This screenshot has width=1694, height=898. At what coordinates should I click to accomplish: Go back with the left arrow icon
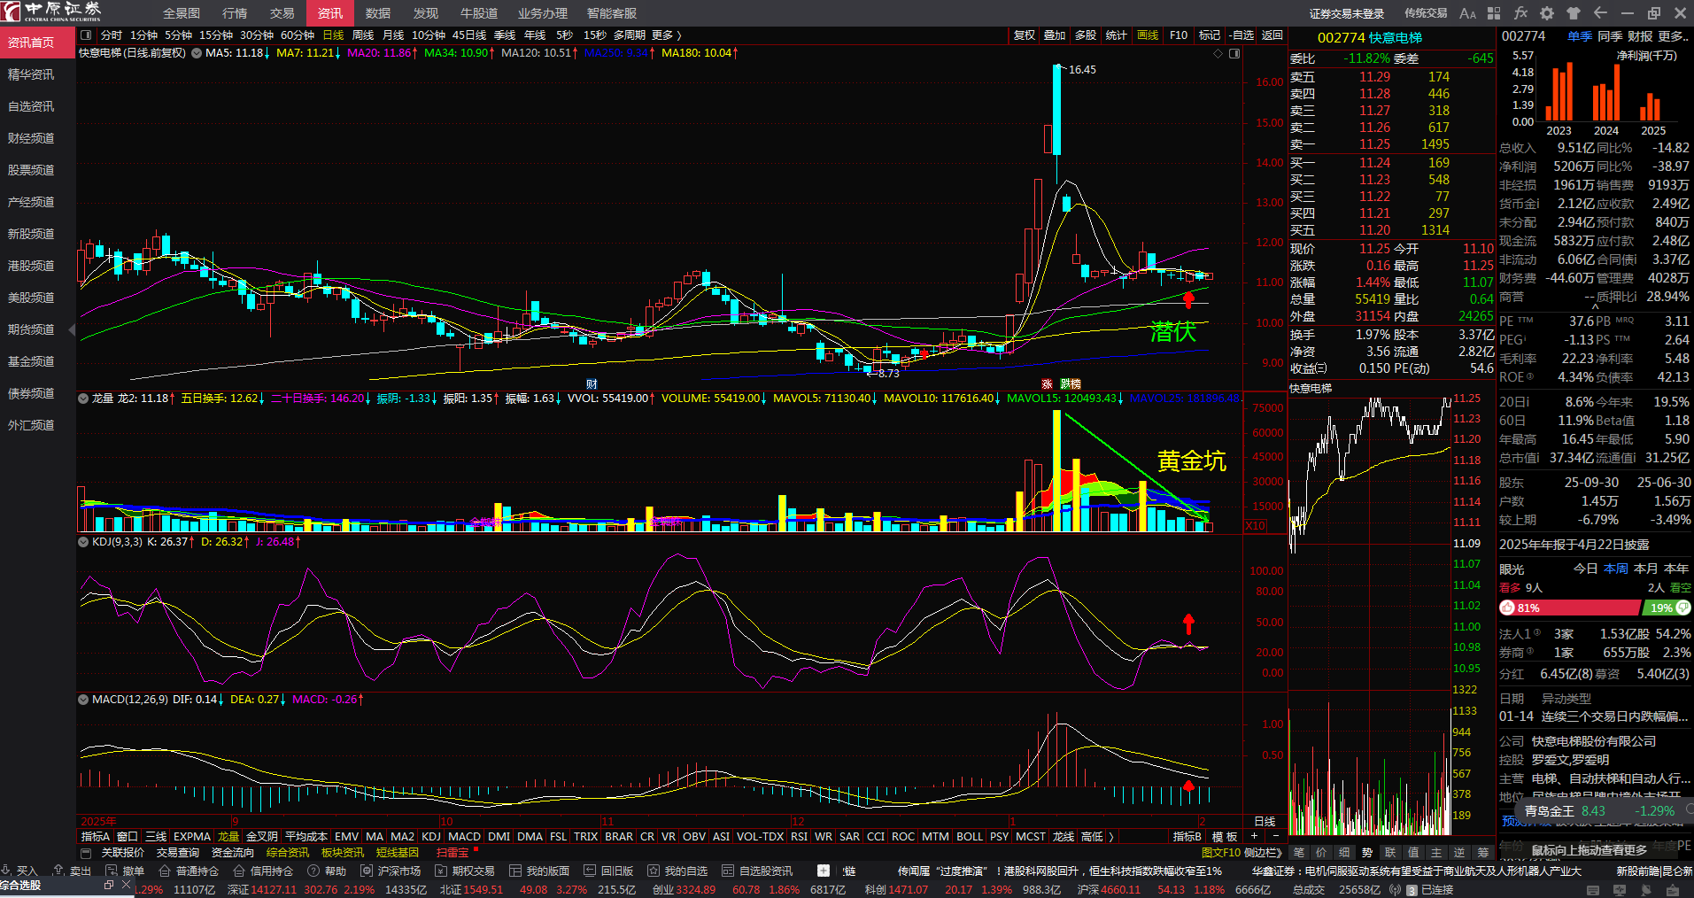[x=1600, y=13]
